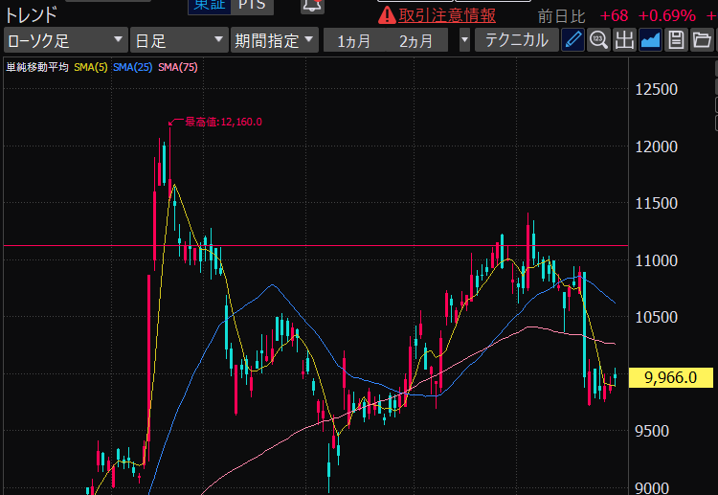Screen dimensions: 718x495
Task: Click the +0.69% change value
Action: pos(666,16)
